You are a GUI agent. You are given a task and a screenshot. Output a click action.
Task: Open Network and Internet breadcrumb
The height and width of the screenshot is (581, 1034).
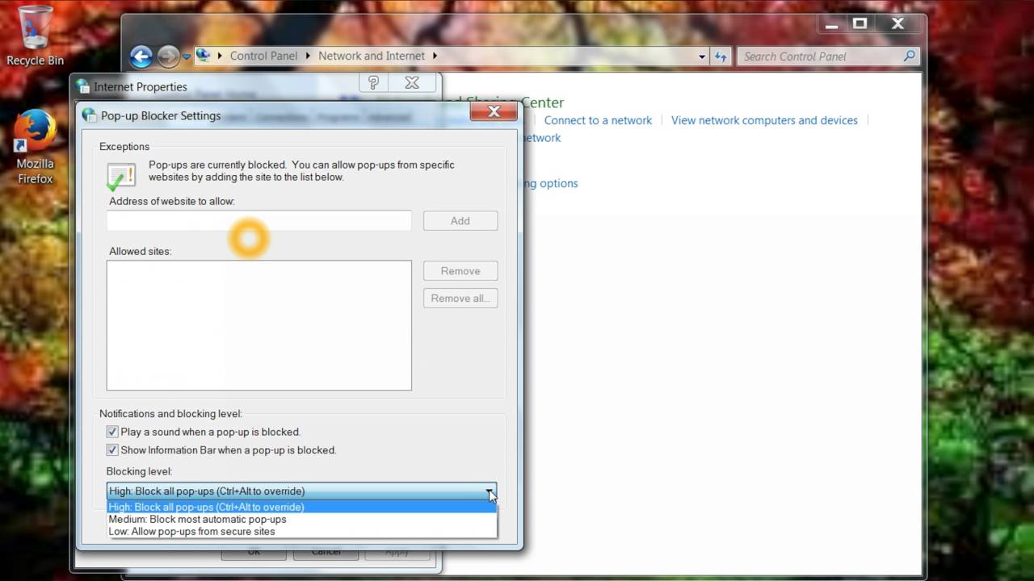coord(372,56)
